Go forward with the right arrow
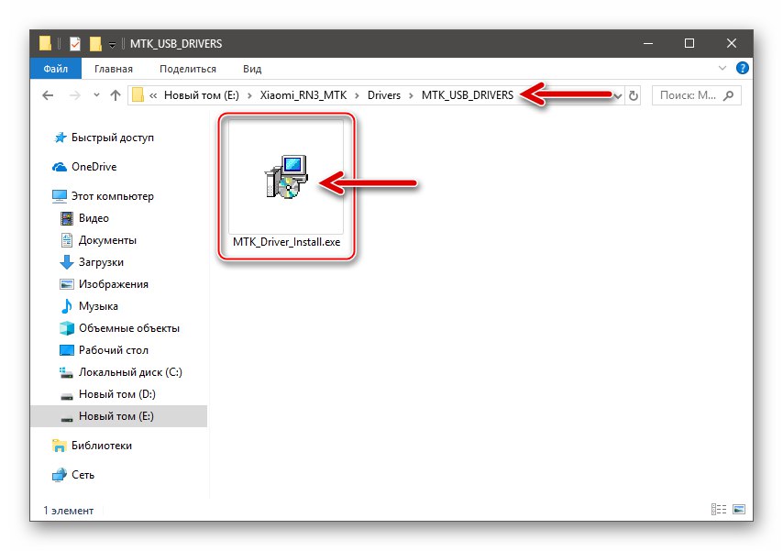Image resolution: width=783 pixels, height=551 pixels. pos(74,95)
